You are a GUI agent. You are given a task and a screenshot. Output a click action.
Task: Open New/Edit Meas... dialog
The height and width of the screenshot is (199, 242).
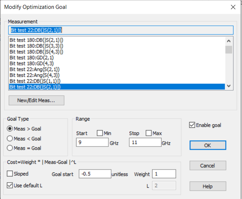pos(36,100)
